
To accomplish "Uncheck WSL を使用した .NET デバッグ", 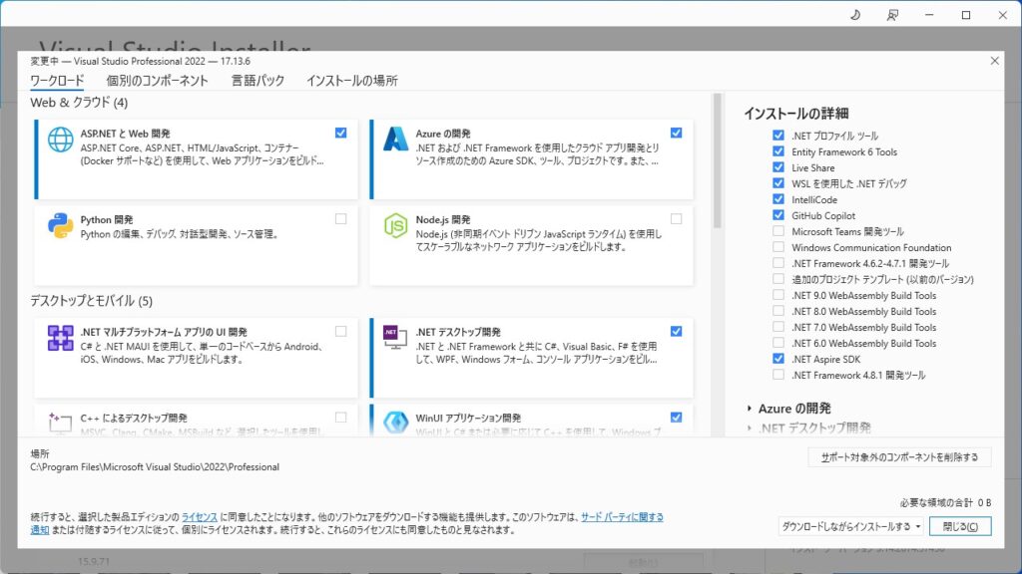I will 778,183.
